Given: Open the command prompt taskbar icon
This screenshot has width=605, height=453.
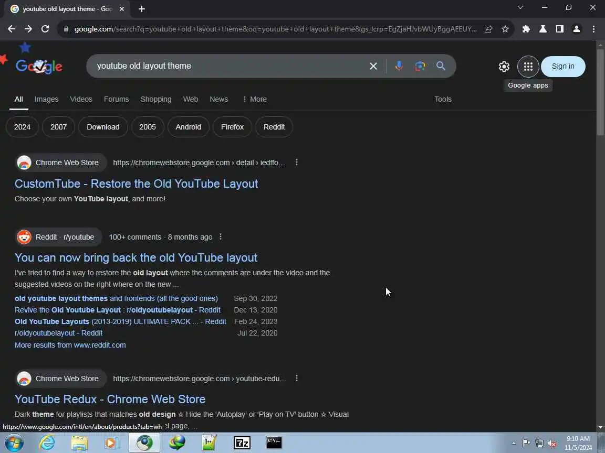Looking at the screenshot, I should [274, 443].
